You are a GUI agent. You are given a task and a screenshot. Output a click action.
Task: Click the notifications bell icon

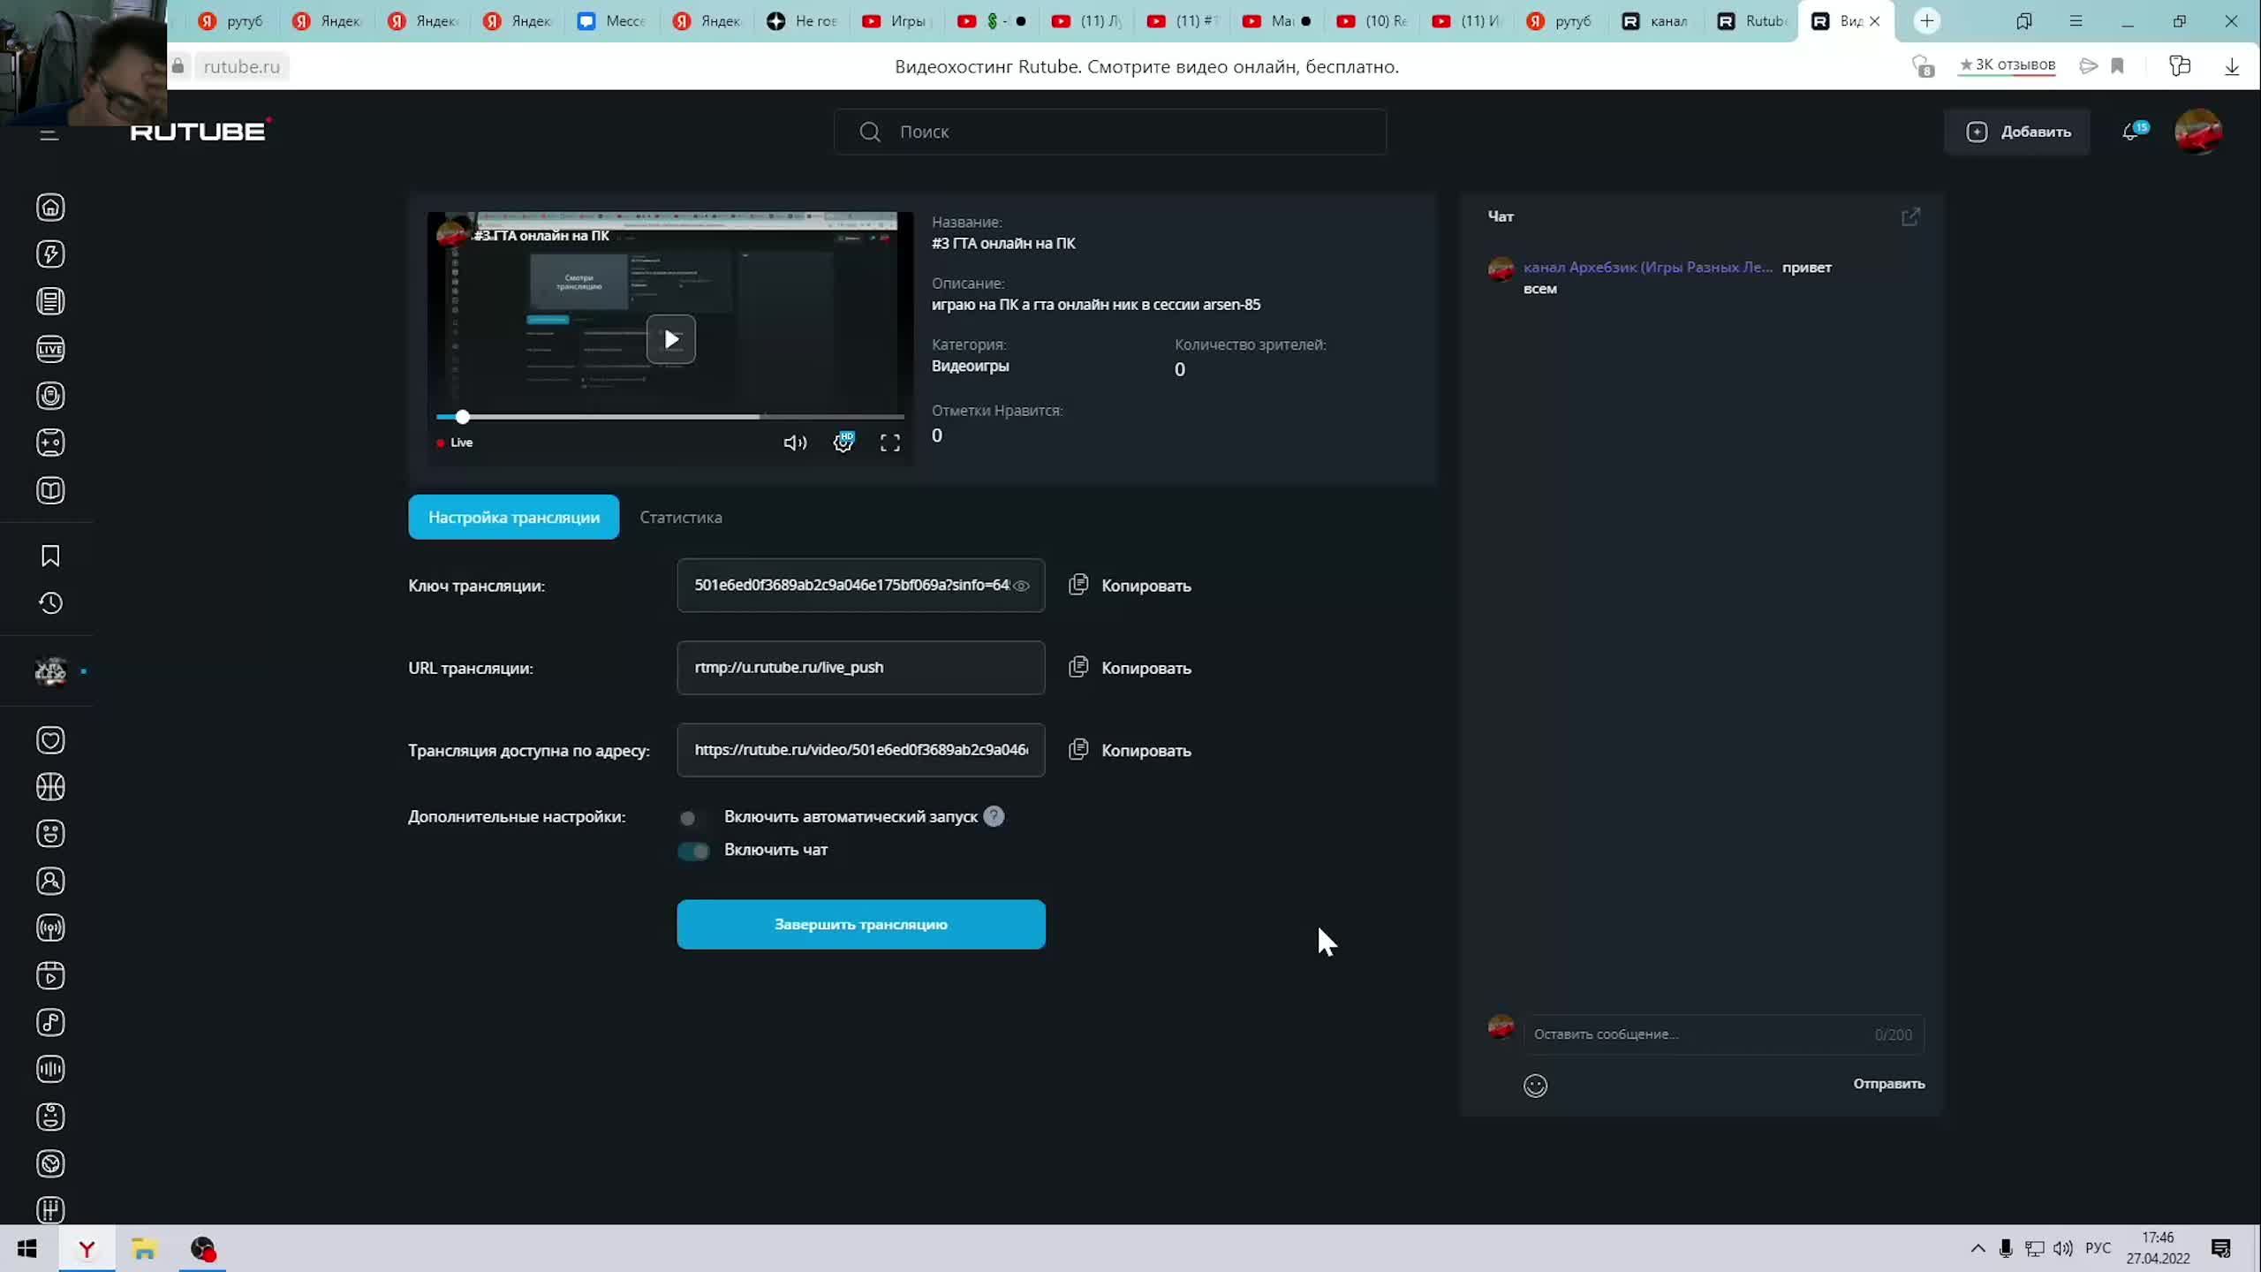pyautogui.click(x=2130, y=132)
